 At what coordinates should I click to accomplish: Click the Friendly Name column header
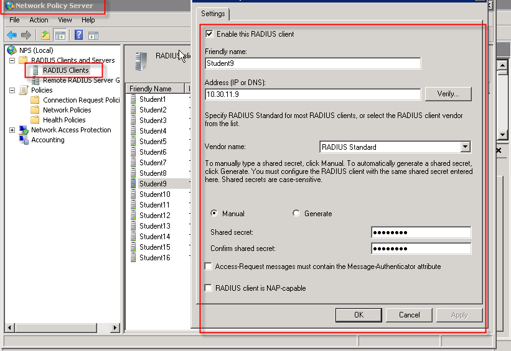(155, 88)
